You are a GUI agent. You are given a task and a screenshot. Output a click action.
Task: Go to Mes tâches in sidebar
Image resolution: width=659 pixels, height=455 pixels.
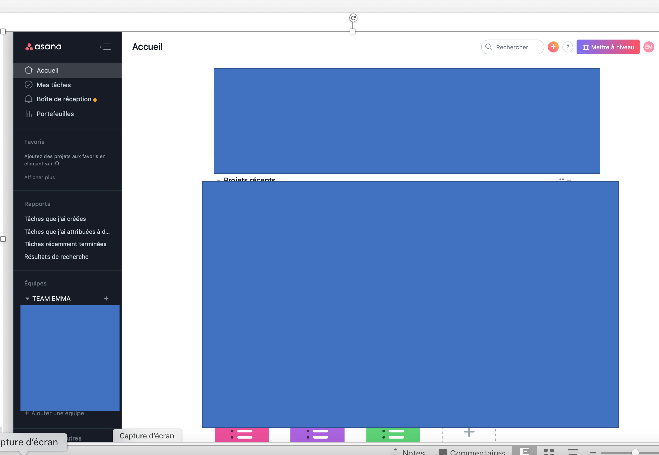click(54, 85)
